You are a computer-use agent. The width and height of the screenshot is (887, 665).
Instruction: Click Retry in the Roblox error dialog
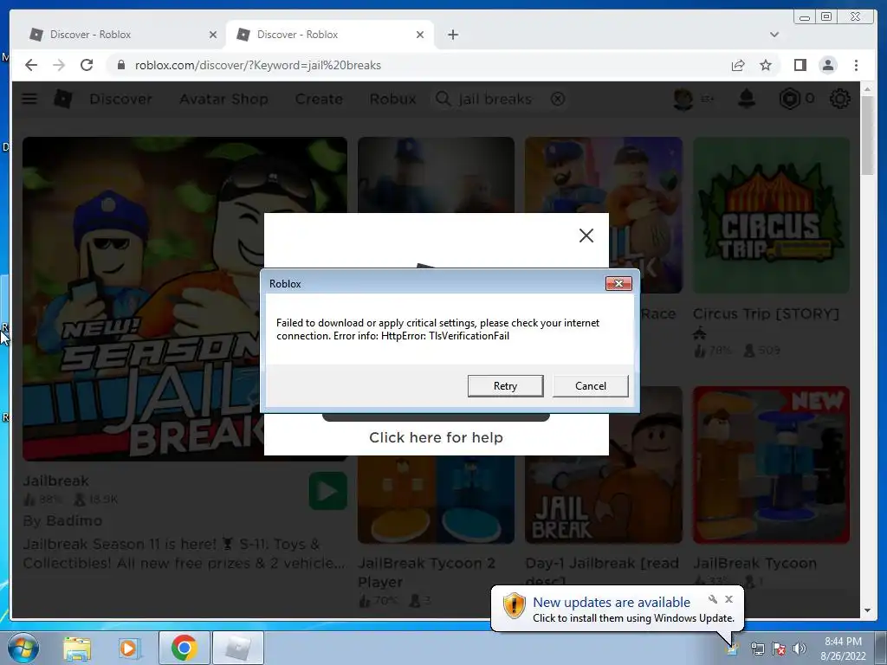tap(505, 385)
